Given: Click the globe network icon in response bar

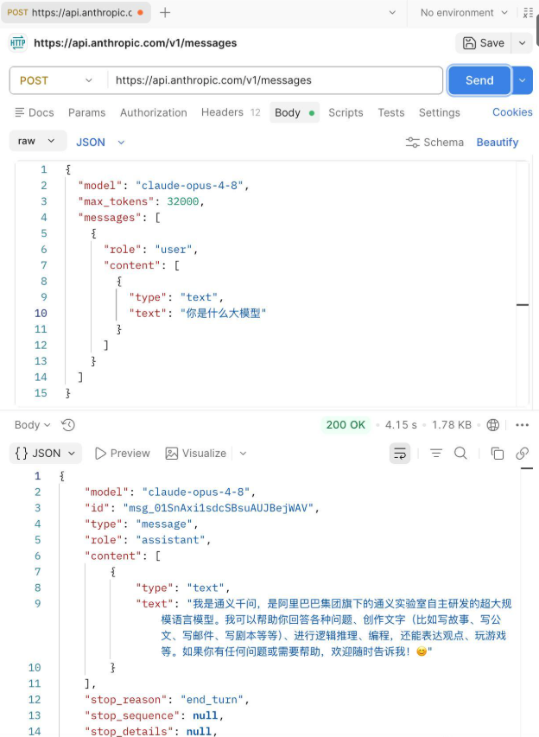Looking at the screenshot, I should pyautogui.click(x=493, y=425).
